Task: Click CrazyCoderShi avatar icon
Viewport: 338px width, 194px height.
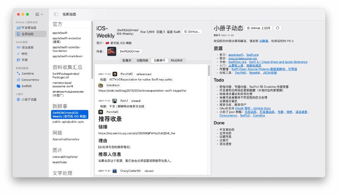Action: tap(114, 171)
